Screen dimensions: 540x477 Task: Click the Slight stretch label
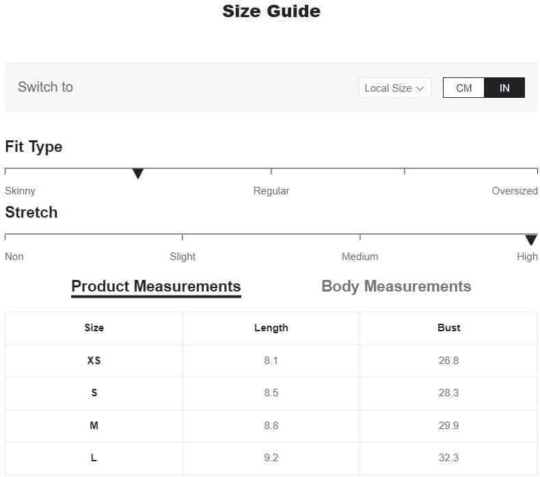click(183, 257)
